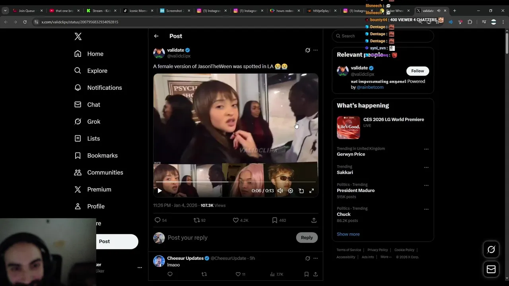Switch to the Join Queue tab
Screen dimensions: 509x286
pos(27,11)
